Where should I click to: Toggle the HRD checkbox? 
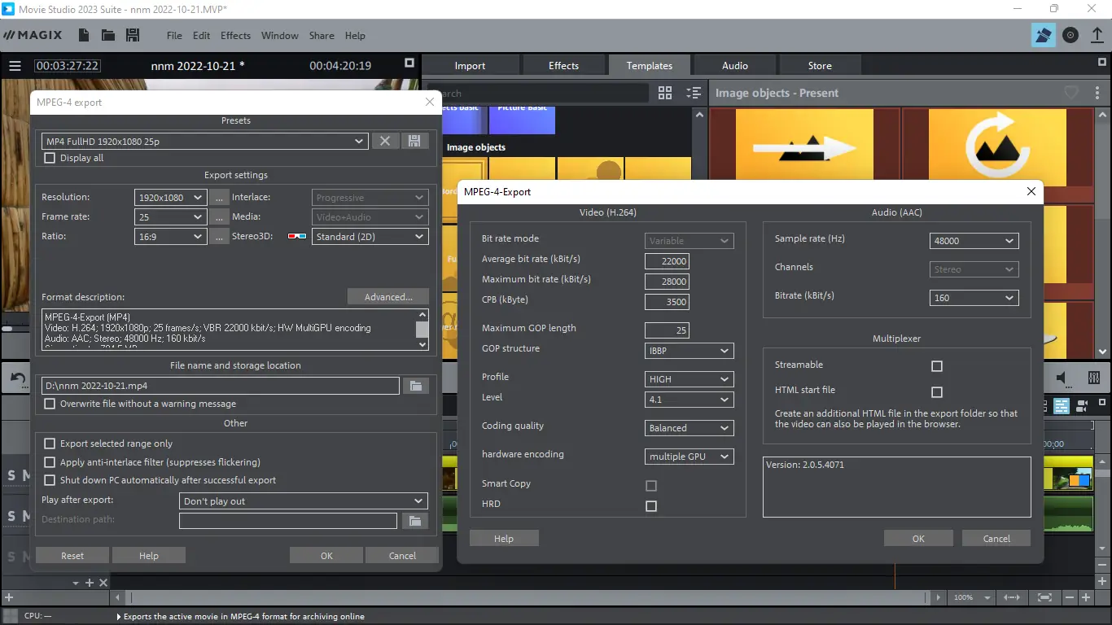[x=650, y=506]
